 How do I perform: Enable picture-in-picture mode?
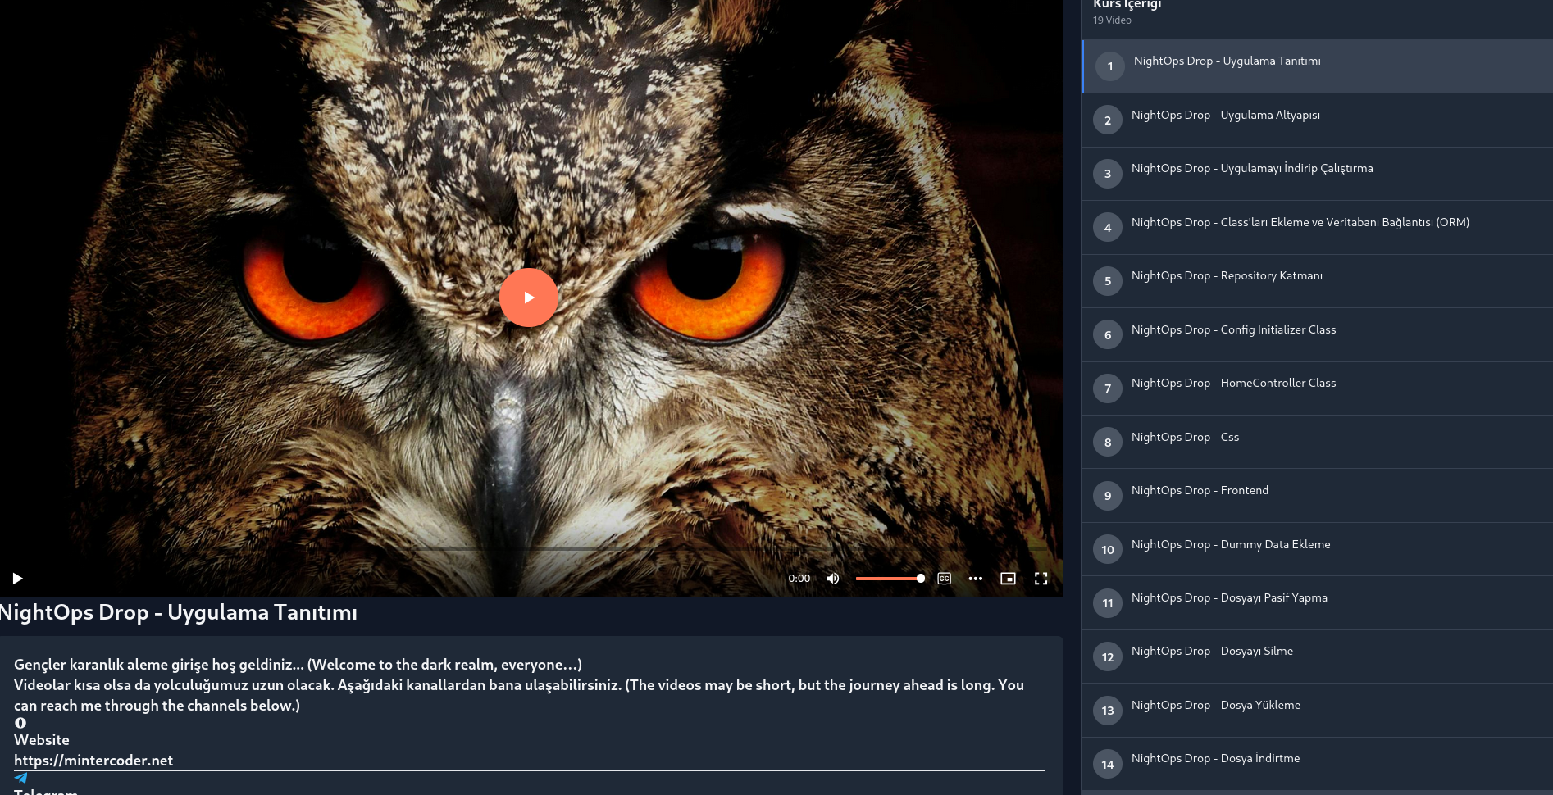click(x=1009, y=579)
